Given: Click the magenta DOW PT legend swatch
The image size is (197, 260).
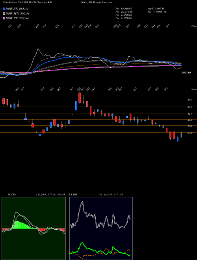Looking at the screenshot, I should coord(4,18).
